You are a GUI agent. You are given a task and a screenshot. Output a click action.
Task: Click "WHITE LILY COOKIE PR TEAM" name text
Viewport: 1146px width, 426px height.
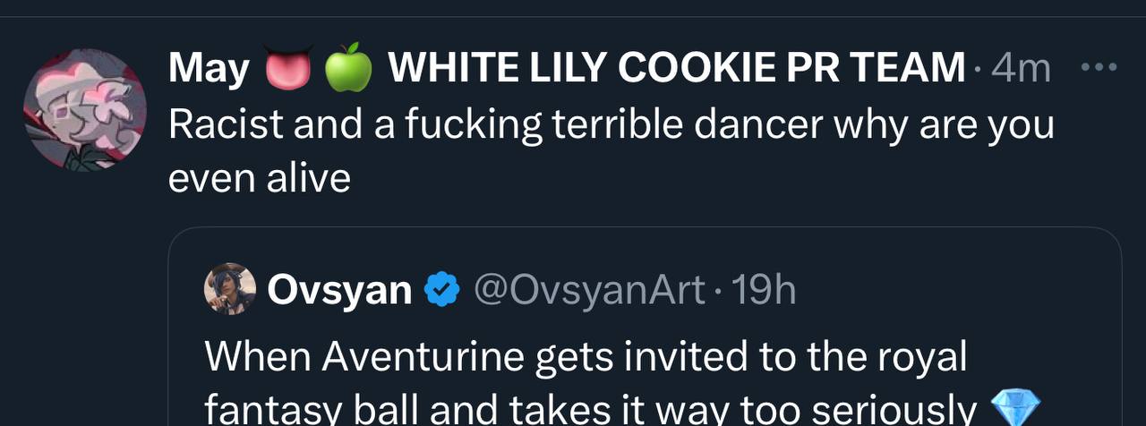pyautogui.click(x=676, y=69)
